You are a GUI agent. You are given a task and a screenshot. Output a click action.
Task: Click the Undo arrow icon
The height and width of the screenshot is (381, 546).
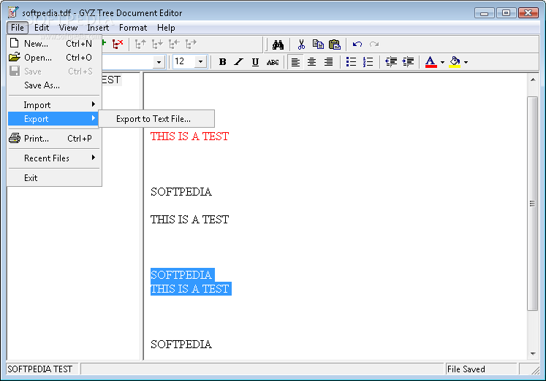[357, 45]
